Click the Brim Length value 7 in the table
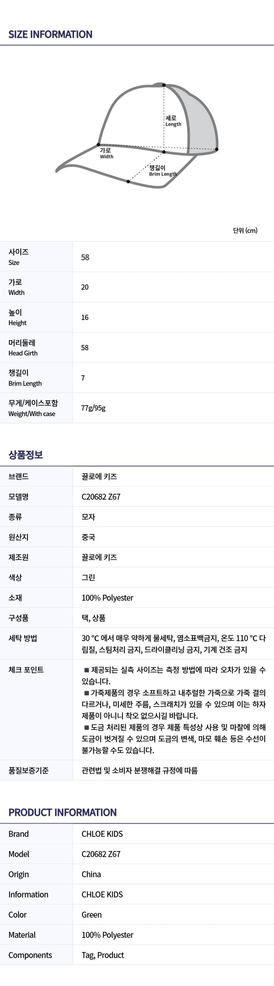 point(83,378)
